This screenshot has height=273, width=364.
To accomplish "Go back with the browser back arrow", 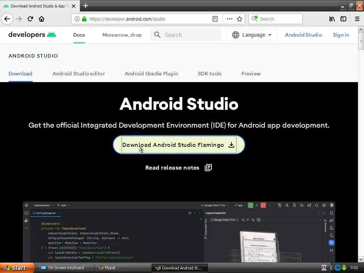I will click(x=7, y=19).
